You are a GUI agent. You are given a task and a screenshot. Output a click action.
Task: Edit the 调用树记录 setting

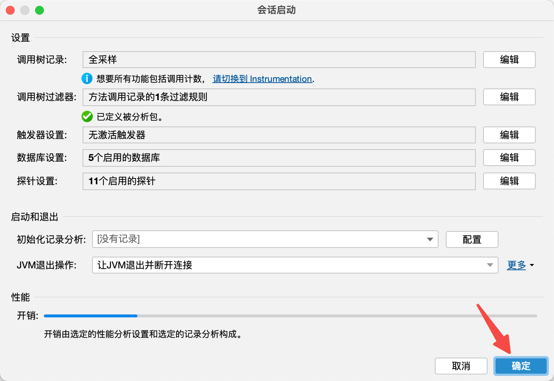click(x=509, y=60)
